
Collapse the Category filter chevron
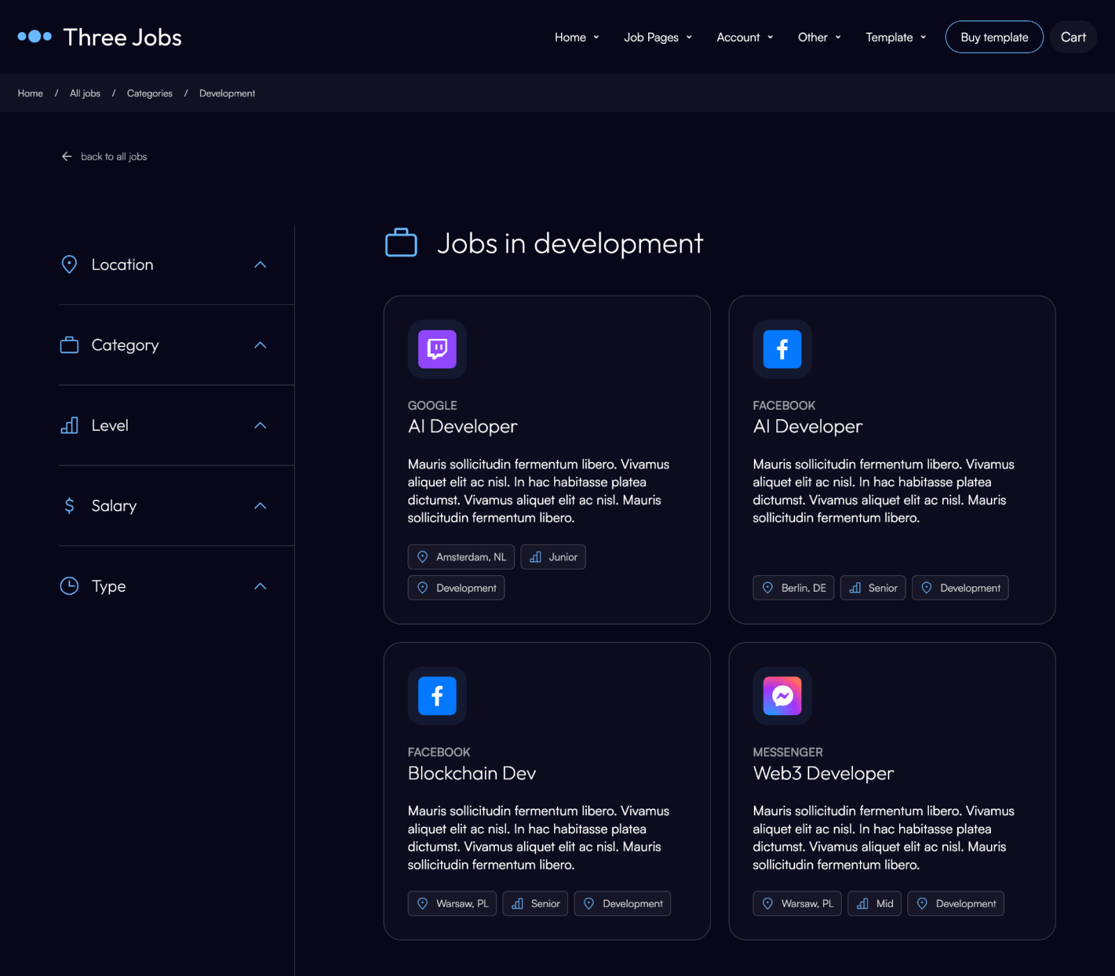coord(260,344)
